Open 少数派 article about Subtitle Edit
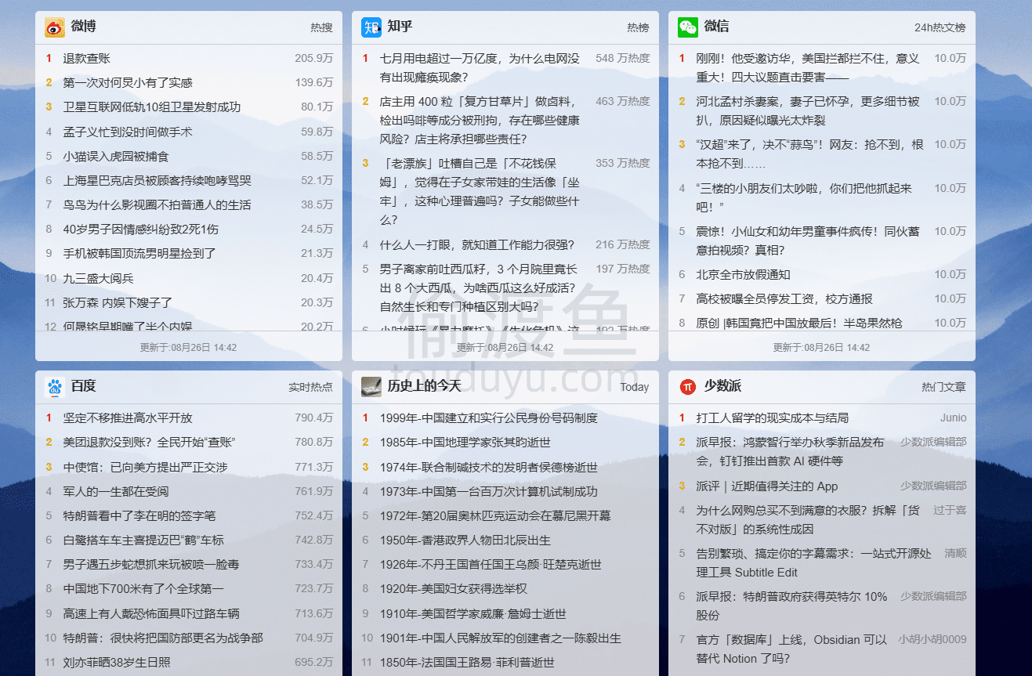This screenshot has width=1032, height=676. pos(814,562)
